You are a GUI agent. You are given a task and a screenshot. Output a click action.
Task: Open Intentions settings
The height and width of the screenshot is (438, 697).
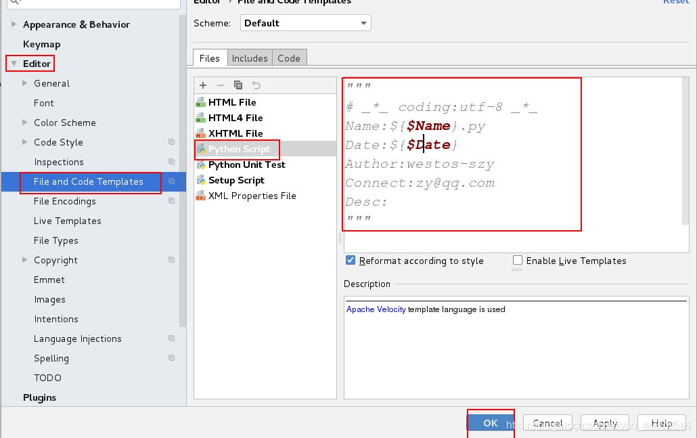point(56,319)
